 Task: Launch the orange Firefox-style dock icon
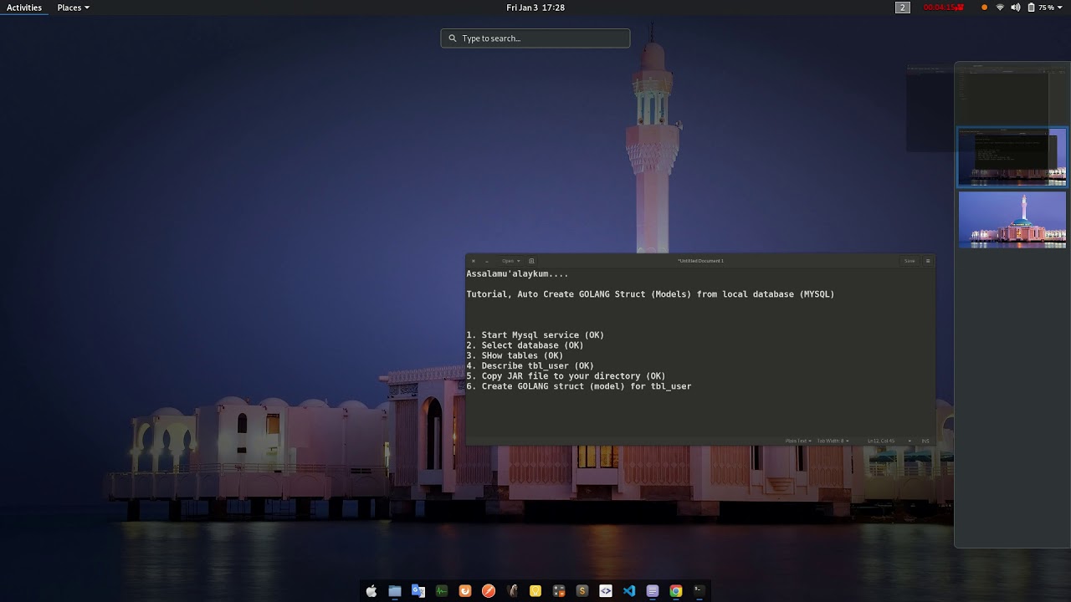[465, 591]
